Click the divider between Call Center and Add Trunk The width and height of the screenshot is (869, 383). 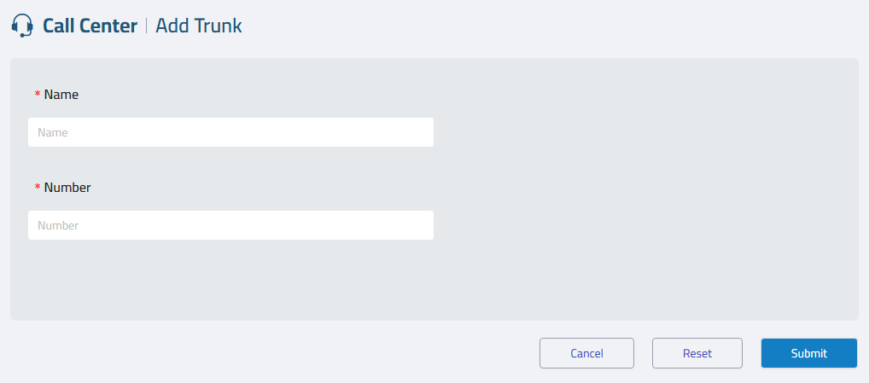[146, 26]
